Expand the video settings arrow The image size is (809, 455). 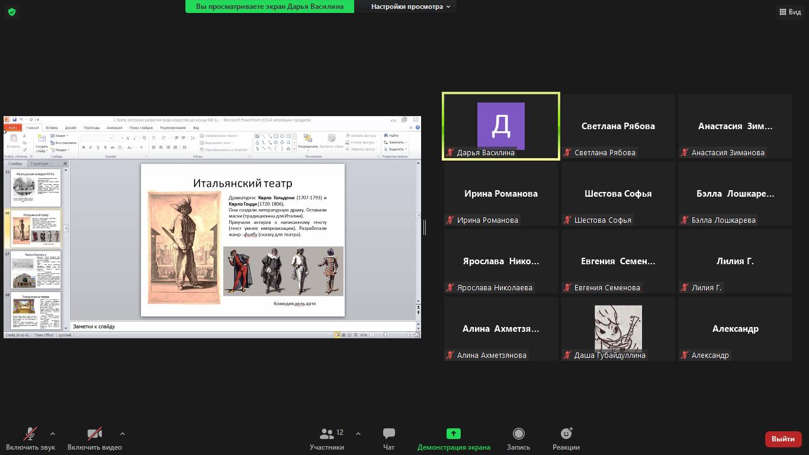(123, 434)
